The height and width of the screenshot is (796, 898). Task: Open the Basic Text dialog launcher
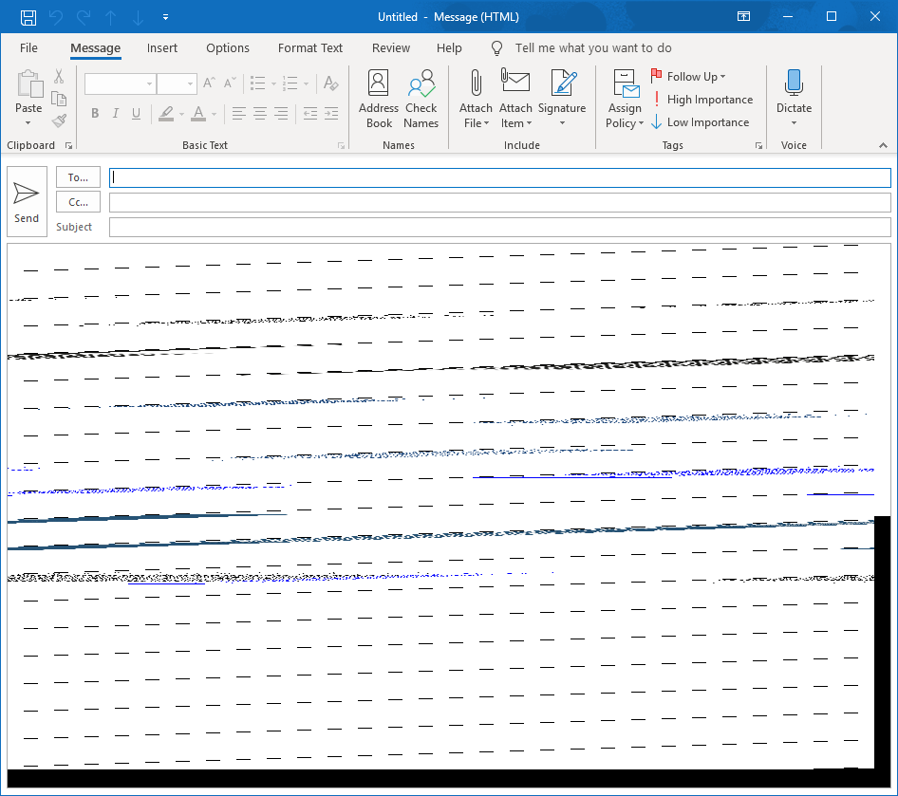click(x=342, y=146)
